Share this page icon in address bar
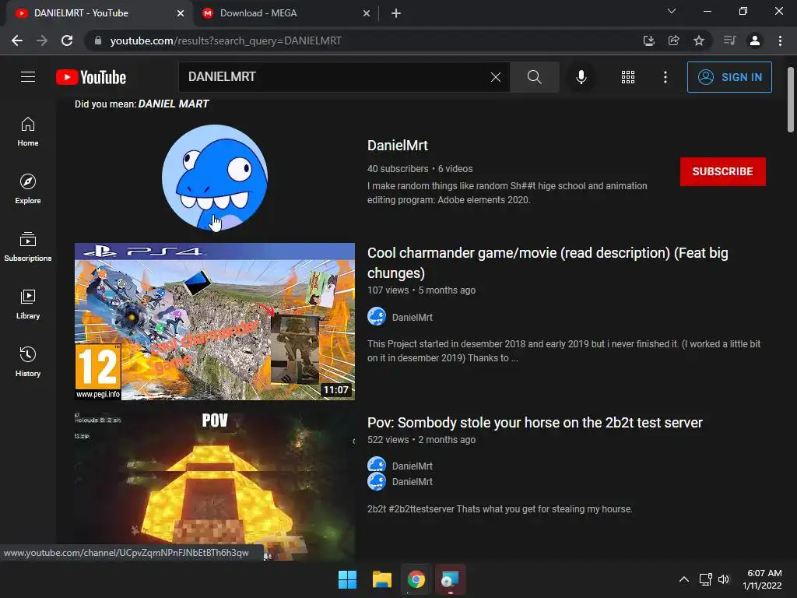Viewport: 797px width, 598px height. point(674,40)
